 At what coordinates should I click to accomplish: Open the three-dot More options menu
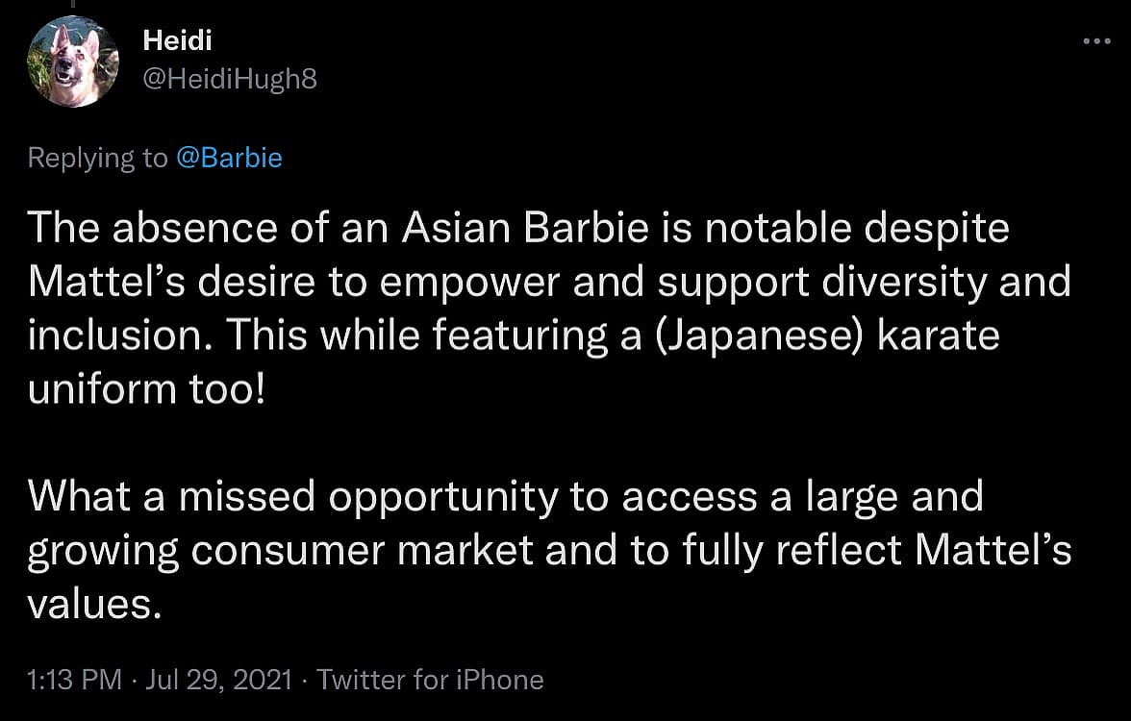pyautogui.click(x=1095, y=41)
